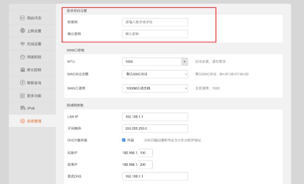Image resolution: width=304 pixels, height=184 pixels.
Task: Click the LAN IP field 192.168.1.1
Action: tap(155, 117)
